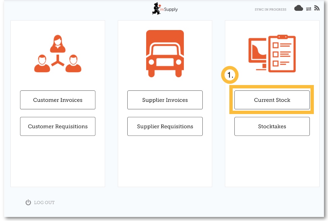Open the Stocktakes page
The width and height of the screenshot is (328, 221).
pos(272,127)
